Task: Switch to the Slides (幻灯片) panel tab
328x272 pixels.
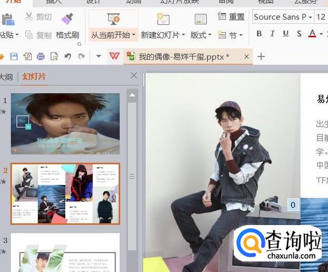Action: 34,76
